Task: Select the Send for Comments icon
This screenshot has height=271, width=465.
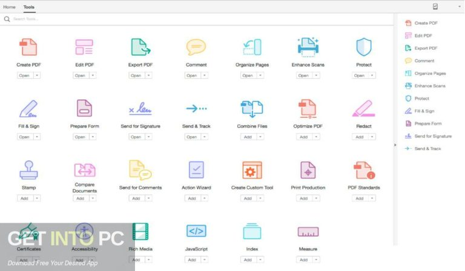Action: [140, 170]
